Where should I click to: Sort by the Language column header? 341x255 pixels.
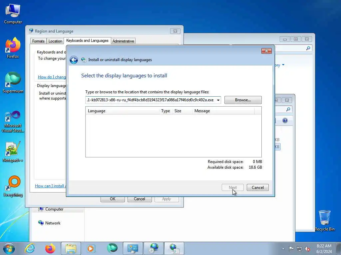tap(123, 111)
